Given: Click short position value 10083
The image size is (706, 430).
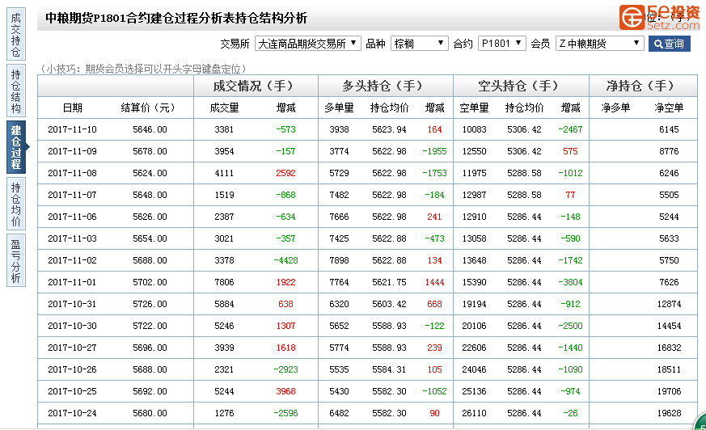Looking at the screenshot, I should [x=474, y=129].
